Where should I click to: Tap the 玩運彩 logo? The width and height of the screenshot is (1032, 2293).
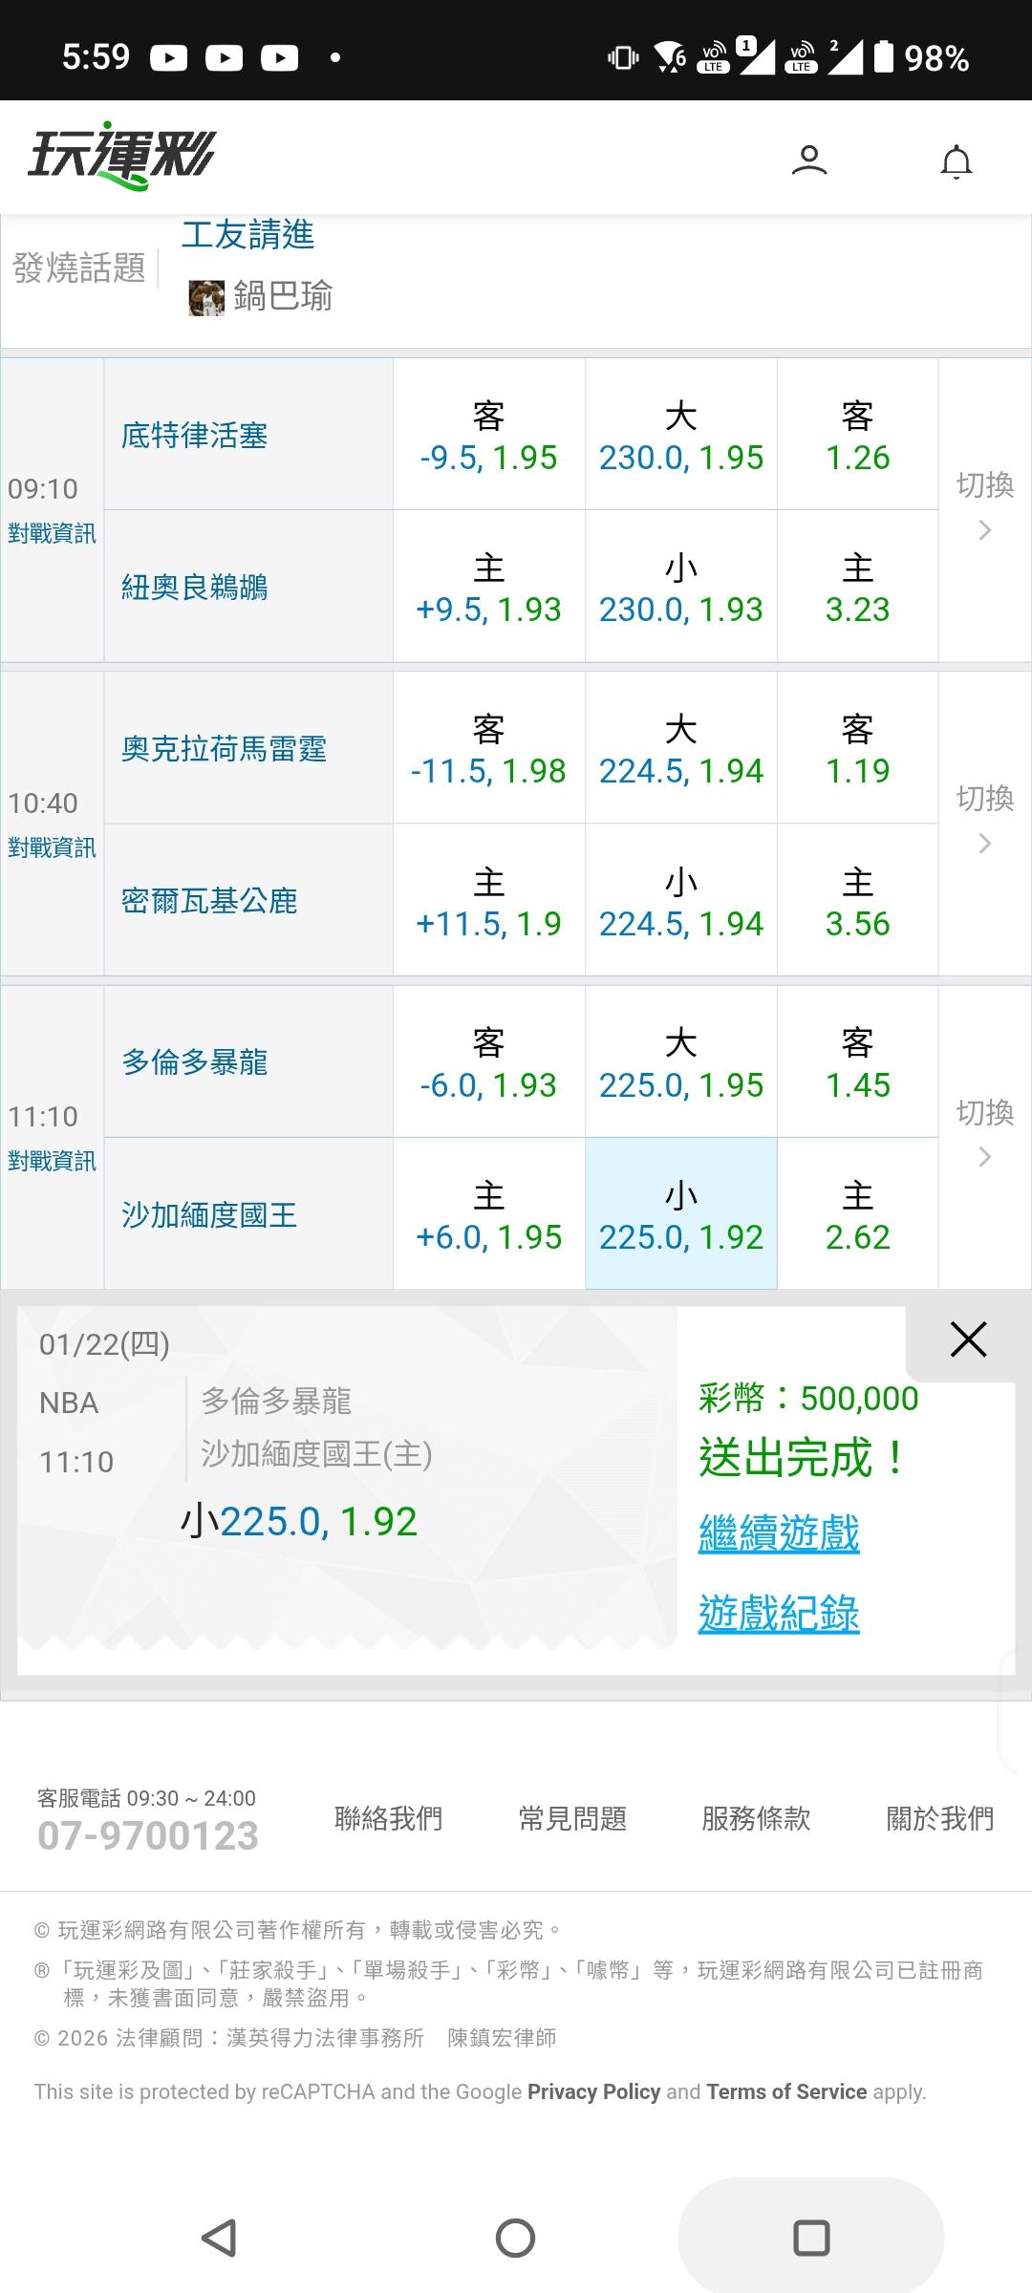click(122, 156)
